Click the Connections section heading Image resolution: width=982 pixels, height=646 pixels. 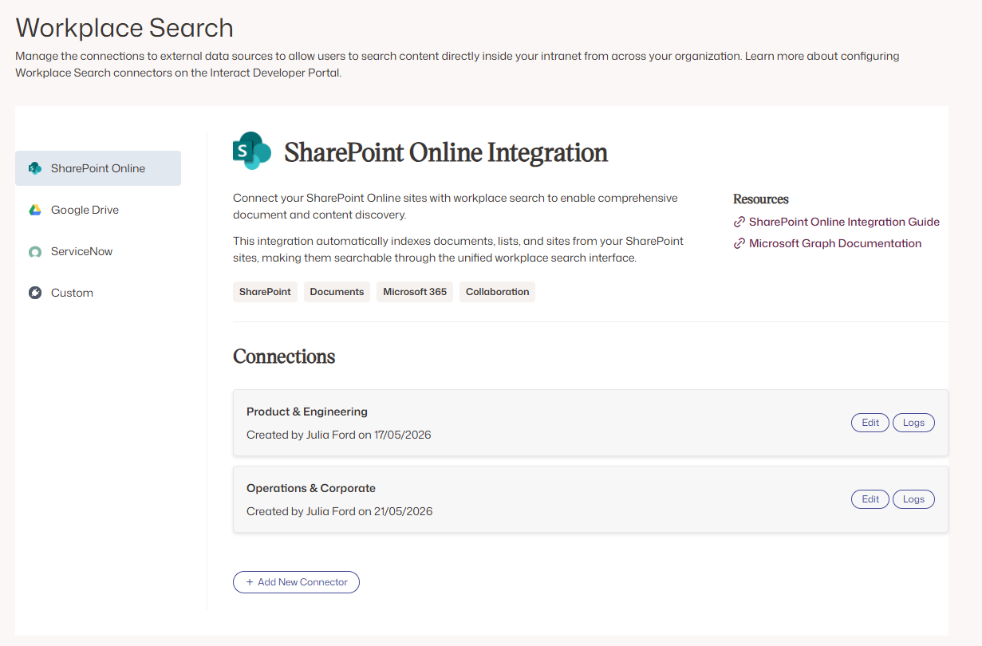[x=284, y=356]
